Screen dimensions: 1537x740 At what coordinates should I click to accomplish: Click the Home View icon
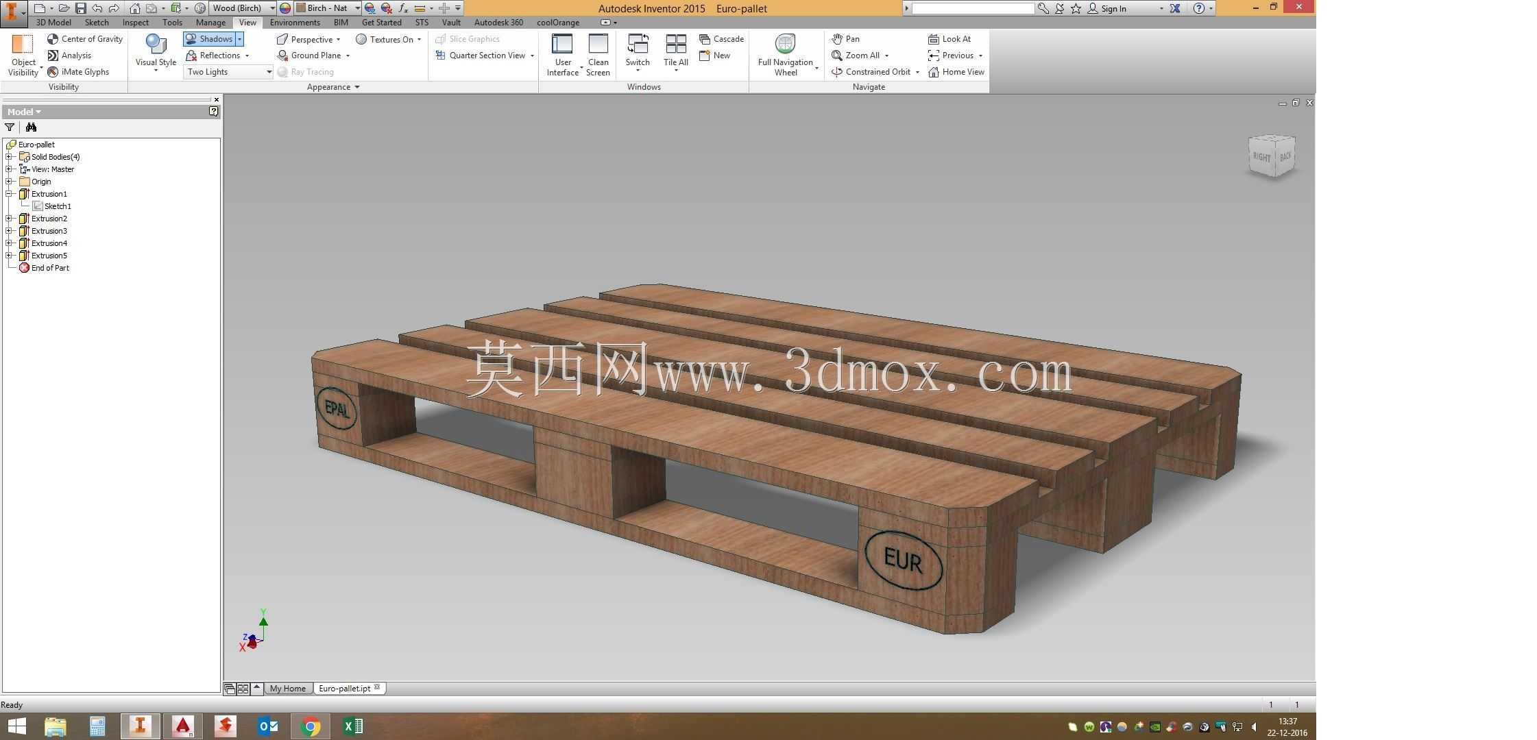point(934,72)
